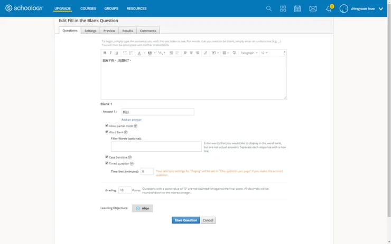Click the Filler Words text area
This screenshot has width=391, height=244.
click(156, 147)
